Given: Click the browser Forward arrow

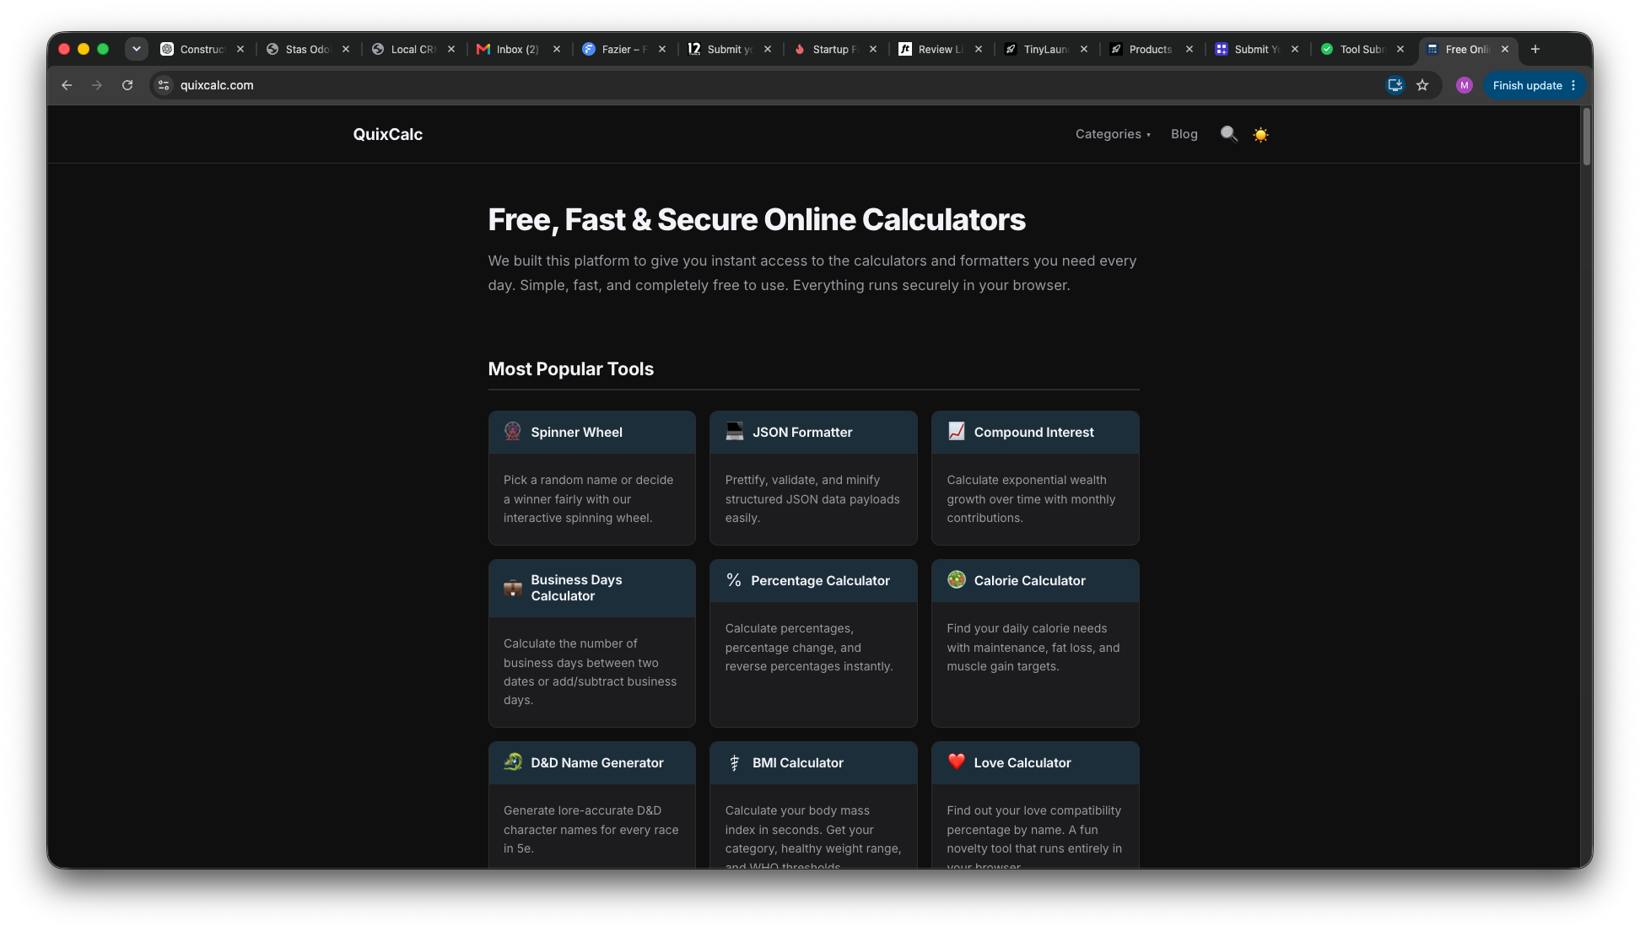Looking at the screenshot, I should [97, 85].
